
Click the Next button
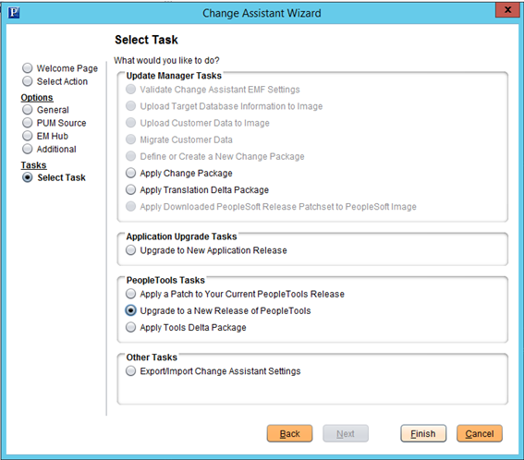pyautogui.click(x=346, y=433)
